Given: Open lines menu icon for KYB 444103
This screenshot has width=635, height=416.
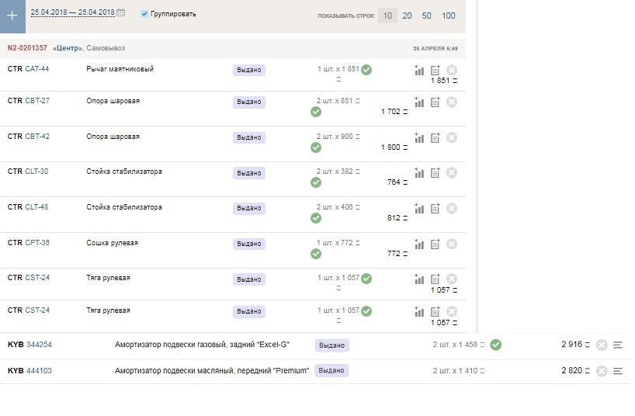Looking at the screenshot, I should click(x=618, y=371).
